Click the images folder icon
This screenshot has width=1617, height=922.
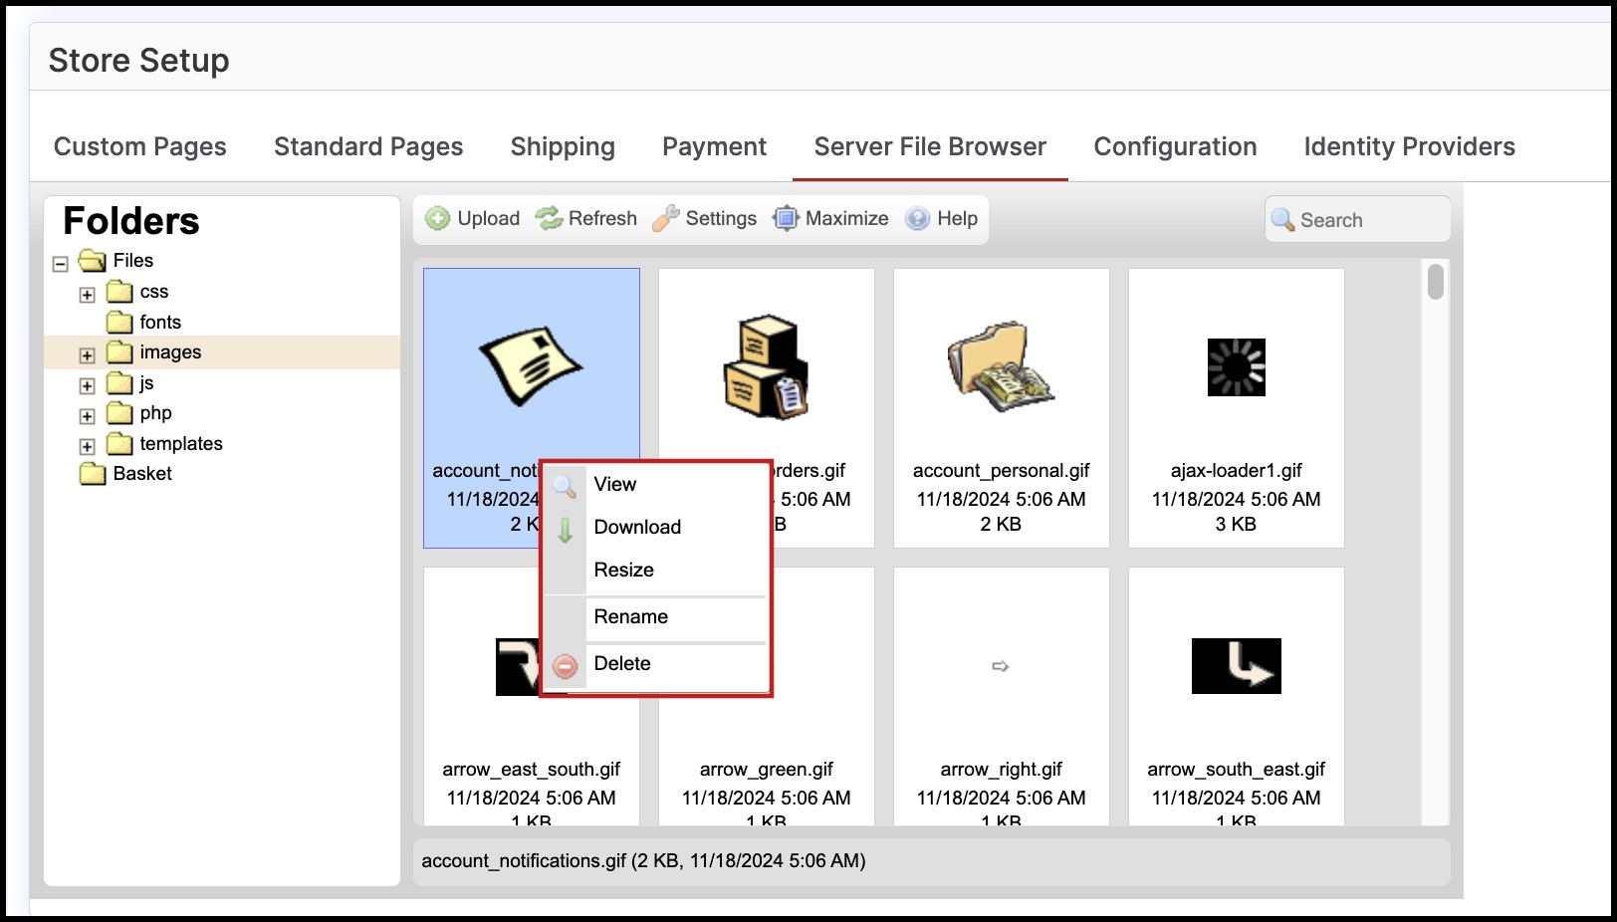(119, 352)
